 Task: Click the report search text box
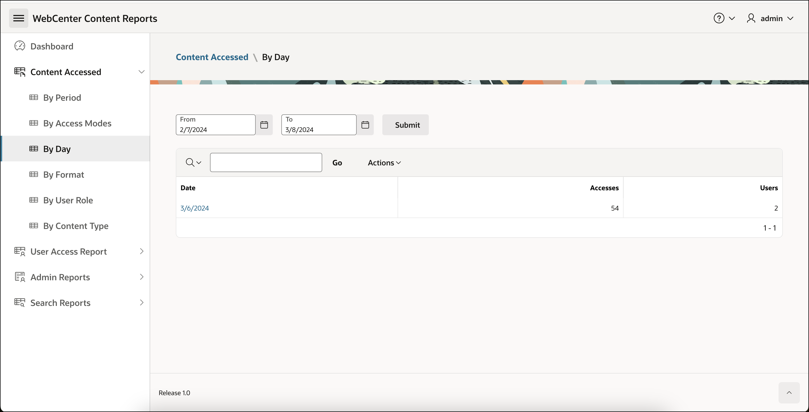click(266, 163)
